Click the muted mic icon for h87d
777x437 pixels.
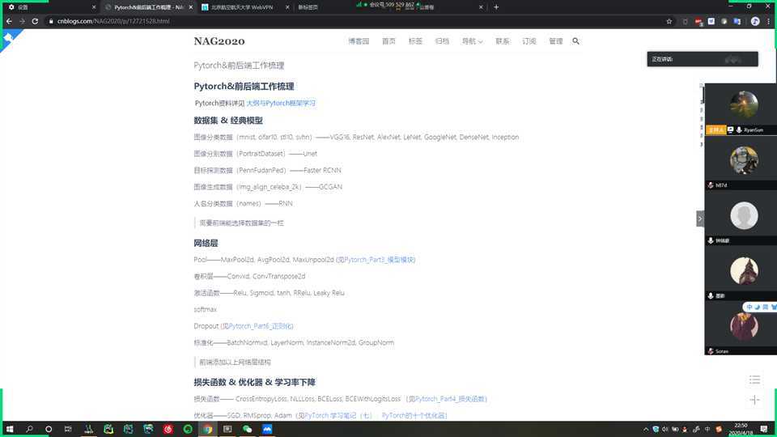click(711, 185)
